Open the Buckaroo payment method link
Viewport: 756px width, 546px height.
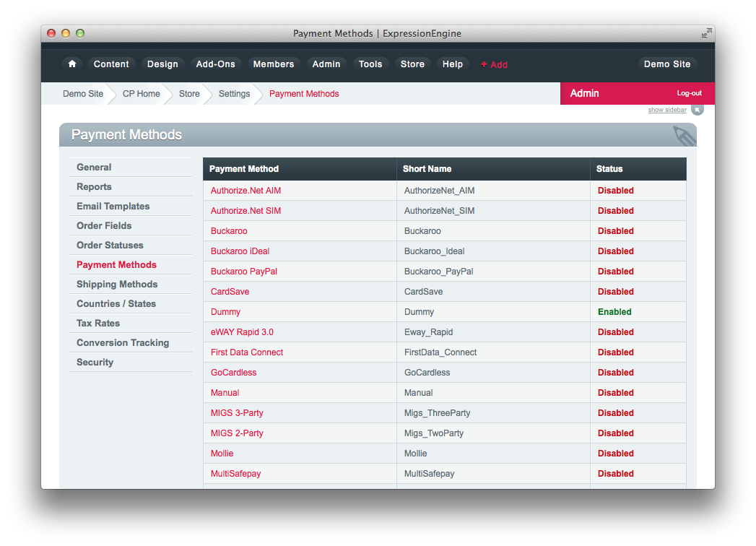tap(229, 231)
